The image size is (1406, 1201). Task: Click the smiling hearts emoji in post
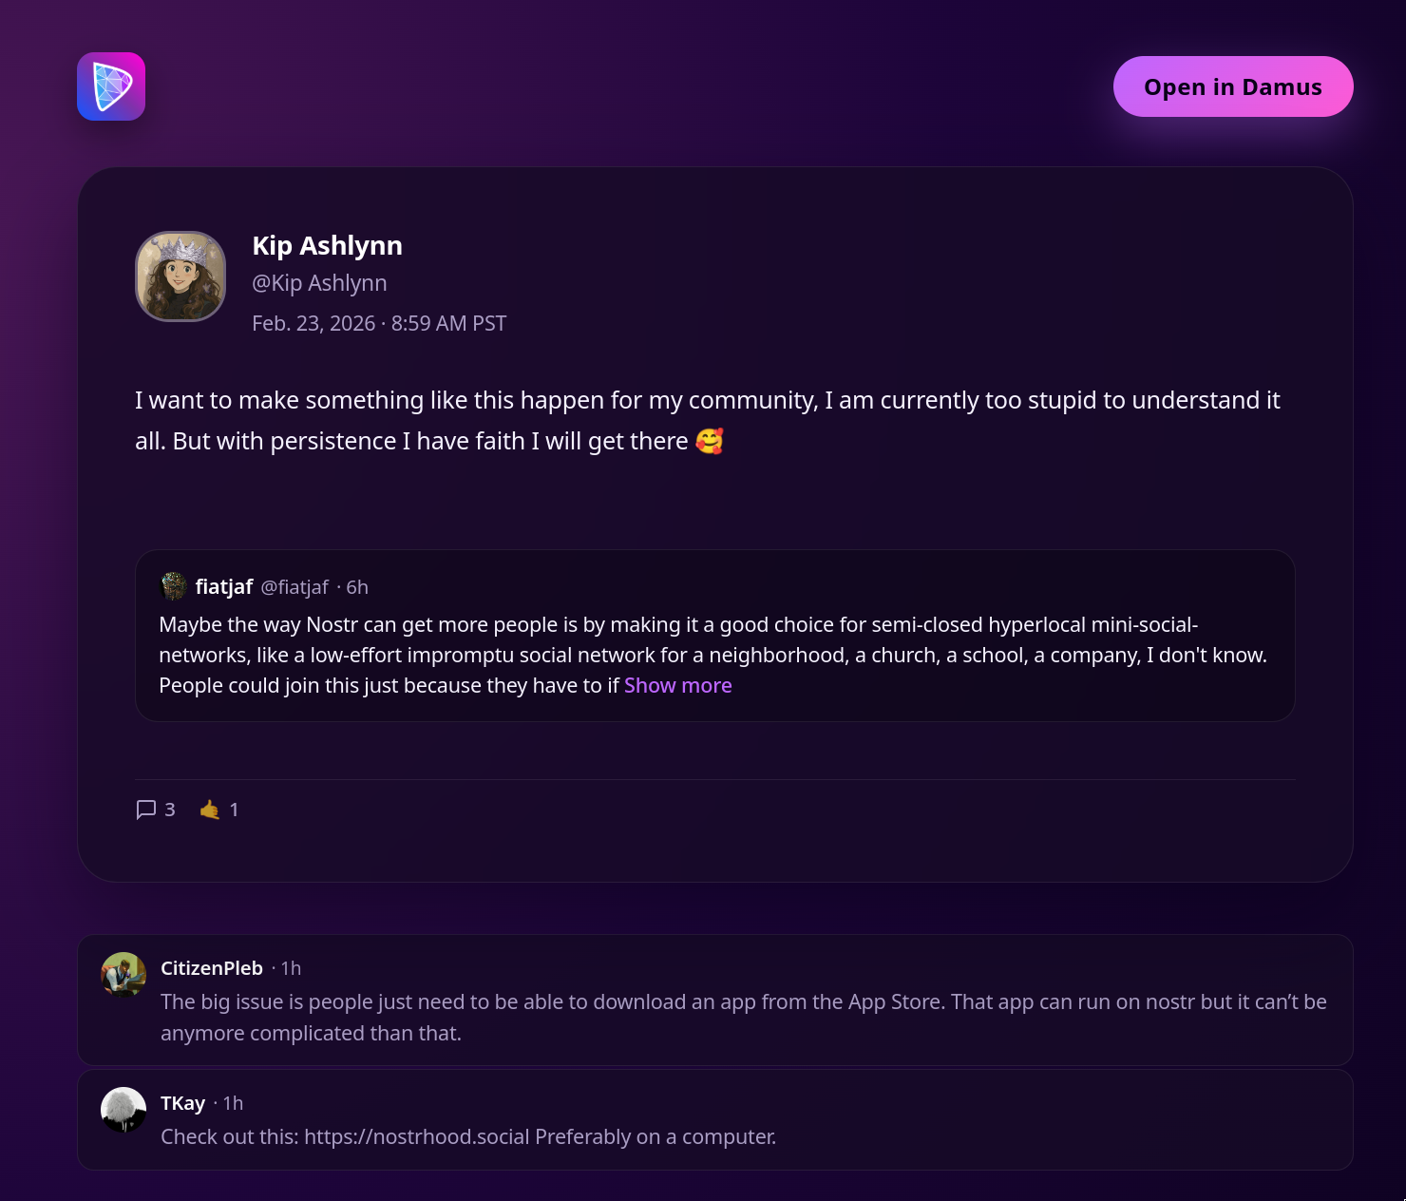(710, 441)
